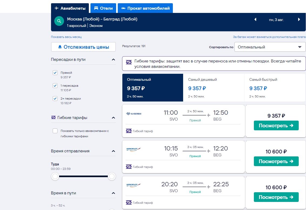Click the departure time slider track

click(83, 177)
